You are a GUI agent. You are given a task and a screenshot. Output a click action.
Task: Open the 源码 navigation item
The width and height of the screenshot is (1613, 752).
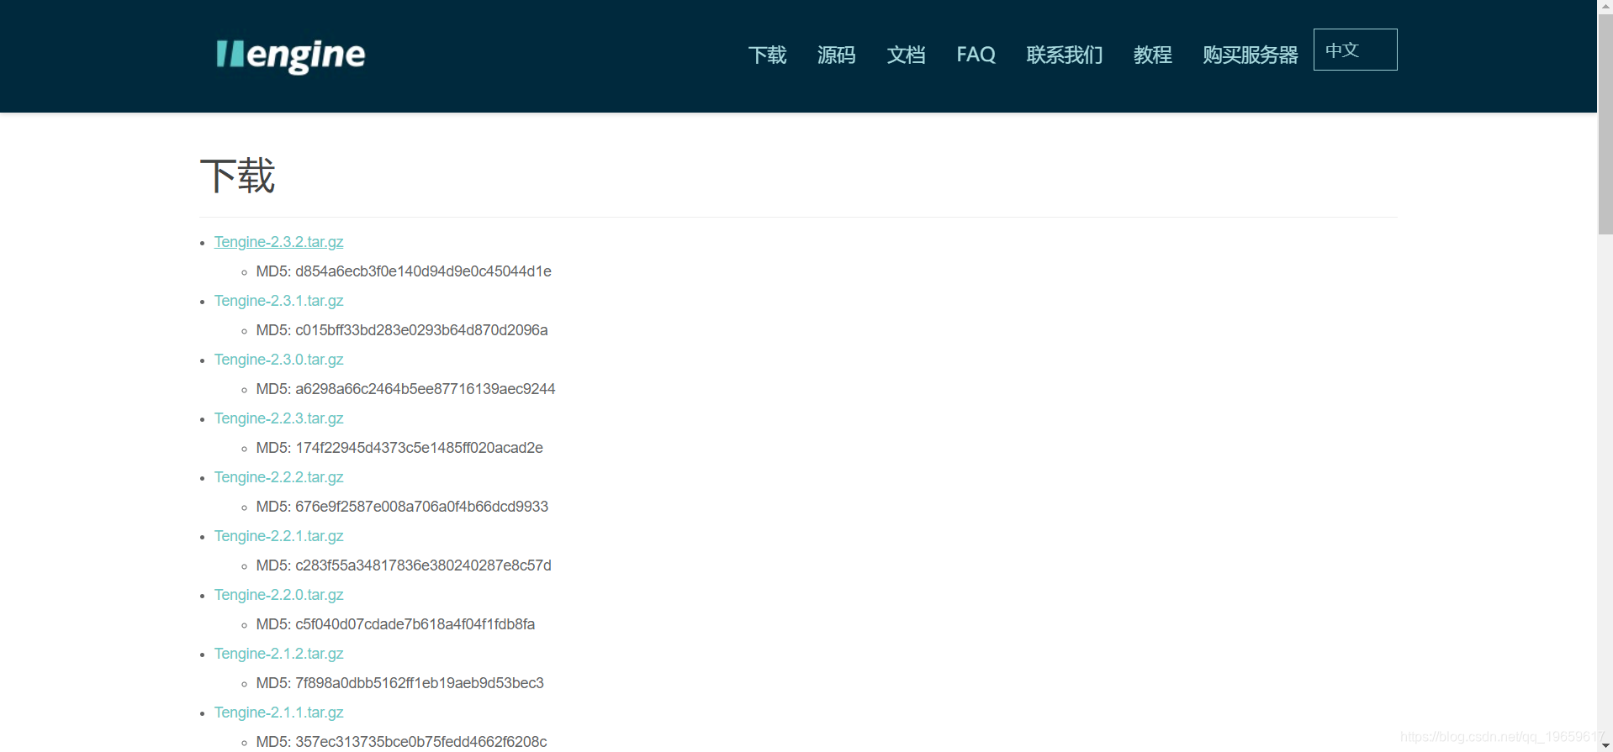(836, 55)
